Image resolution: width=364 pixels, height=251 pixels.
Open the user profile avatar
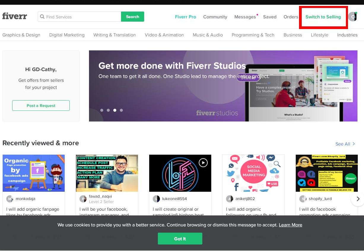(352, 17)
